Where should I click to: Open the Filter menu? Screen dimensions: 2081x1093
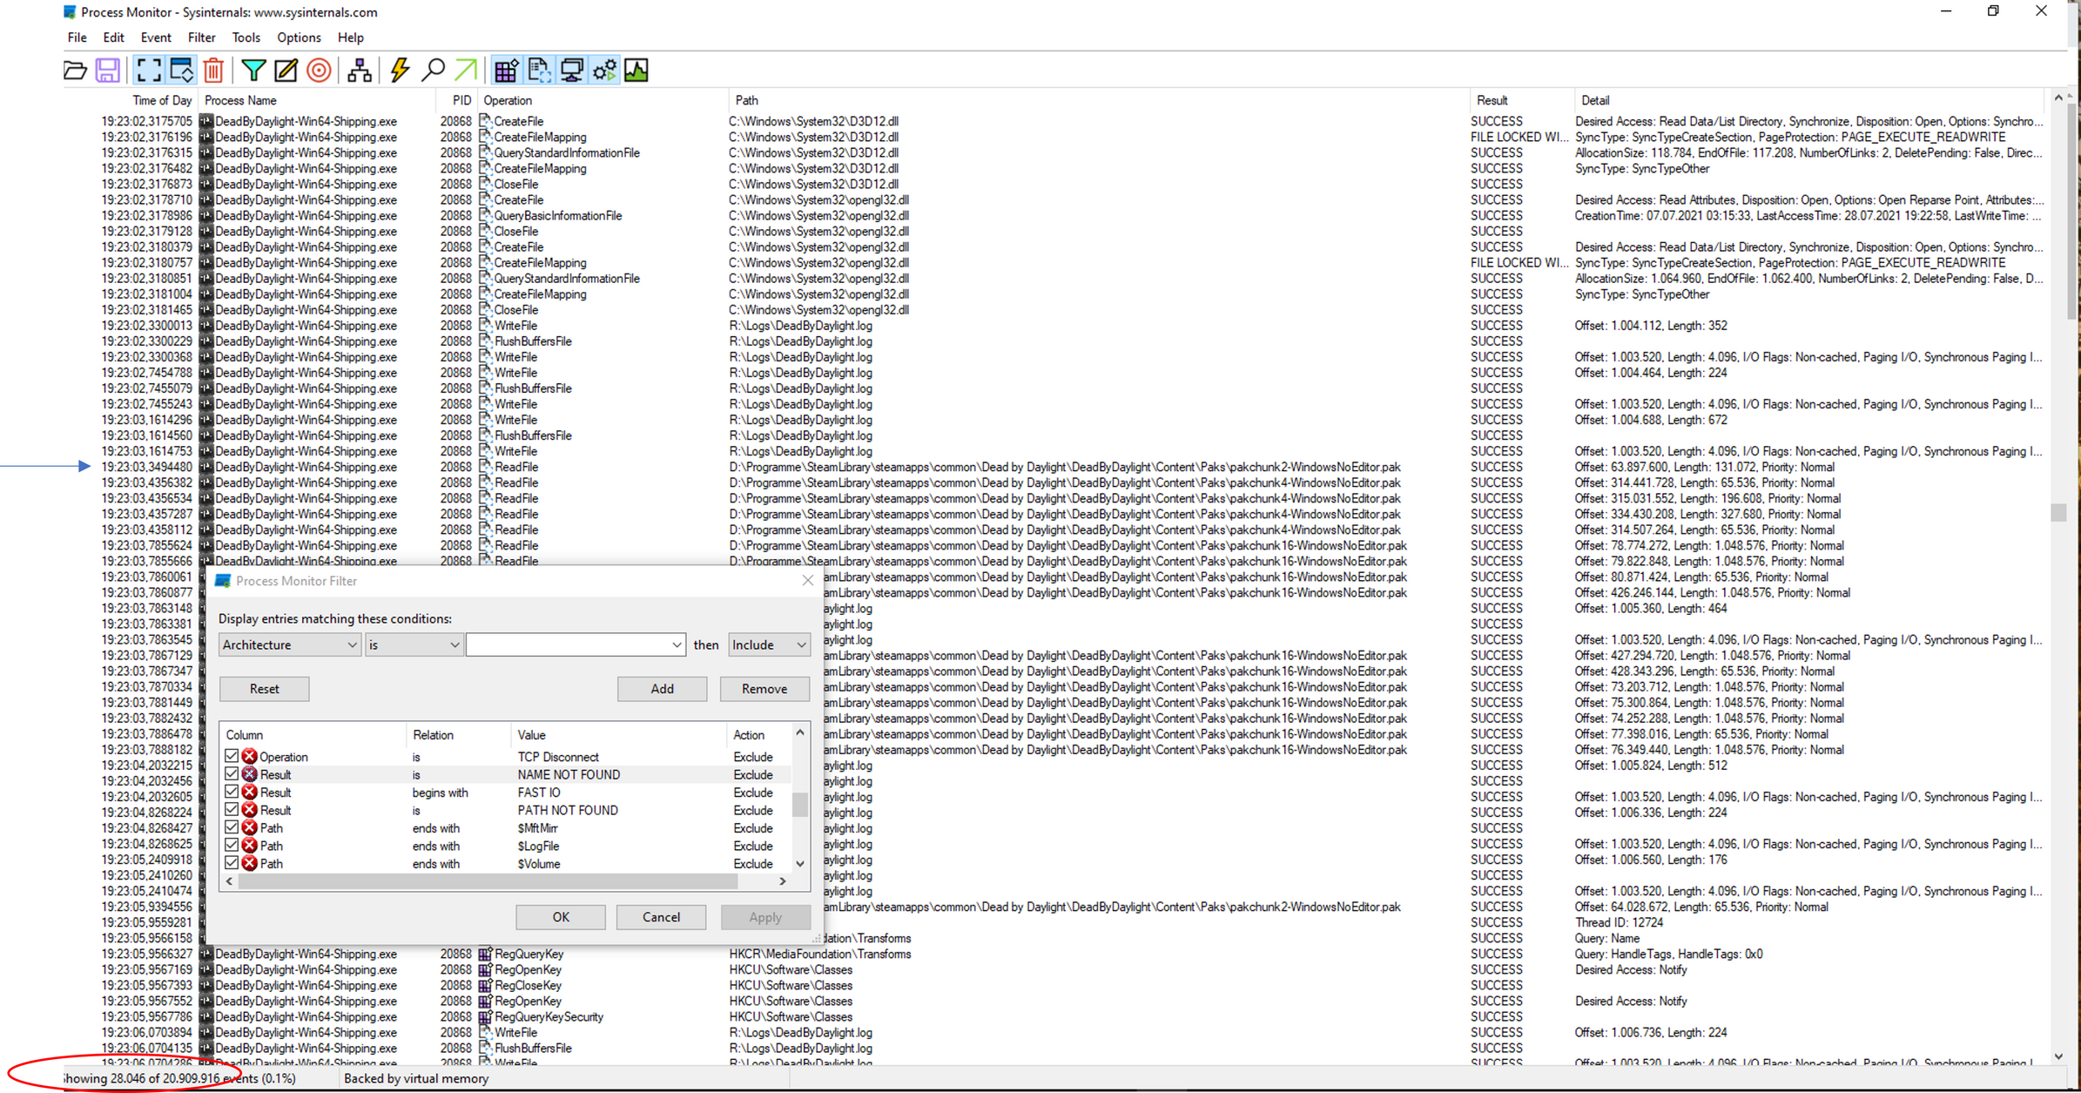(x=201, y=37)
